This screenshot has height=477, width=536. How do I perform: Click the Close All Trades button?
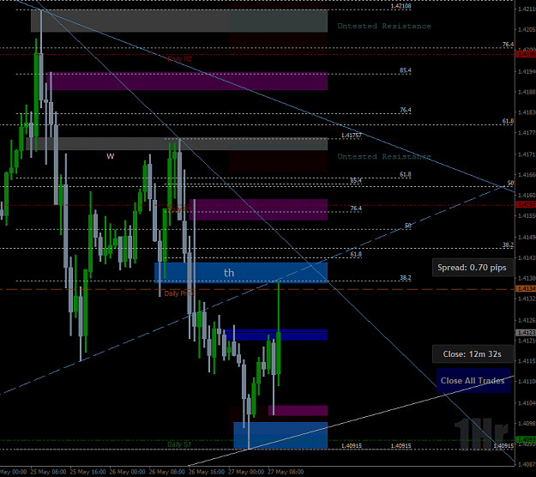(x=473, y=381)
